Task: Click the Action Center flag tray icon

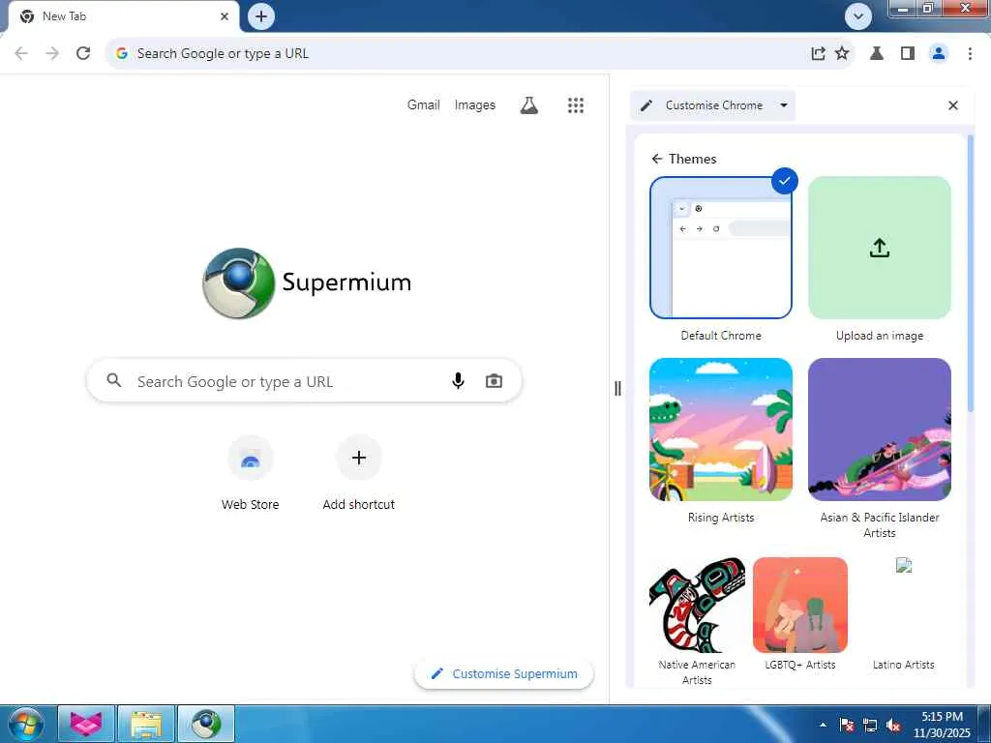Action: pyautogui.click(x=847, y=725)
